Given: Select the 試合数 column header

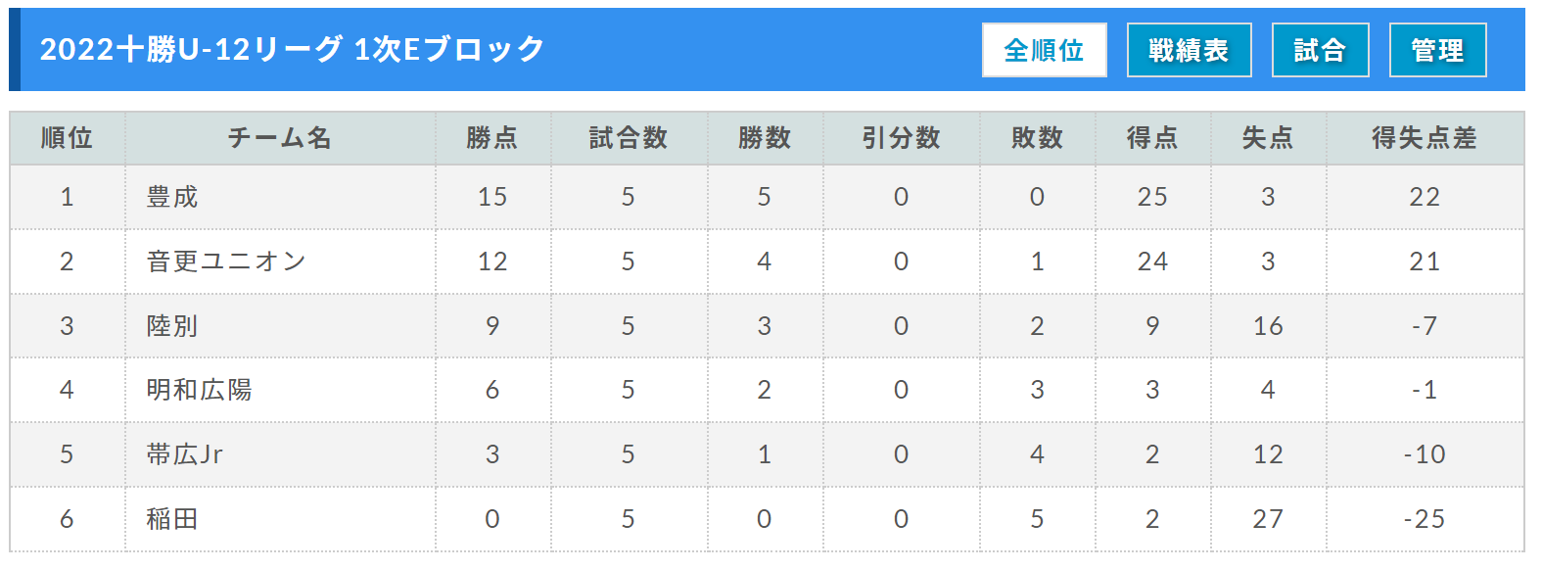Looking at the screenshot, I should (x=629, y=138).
